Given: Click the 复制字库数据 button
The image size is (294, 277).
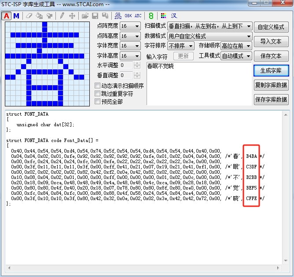Looking at the screenshot, I should 271,85.
